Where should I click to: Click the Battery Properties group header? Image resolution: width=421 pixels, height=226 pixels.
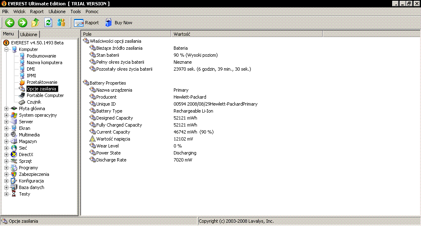pyautogui.click(x=108, y=83)
